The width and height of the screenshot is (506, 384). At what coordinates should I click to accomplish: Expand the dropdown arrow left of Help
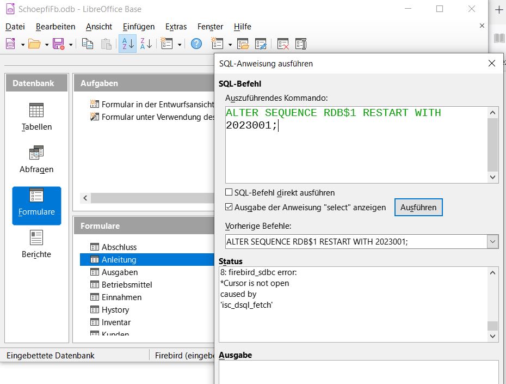coord(180,44)
